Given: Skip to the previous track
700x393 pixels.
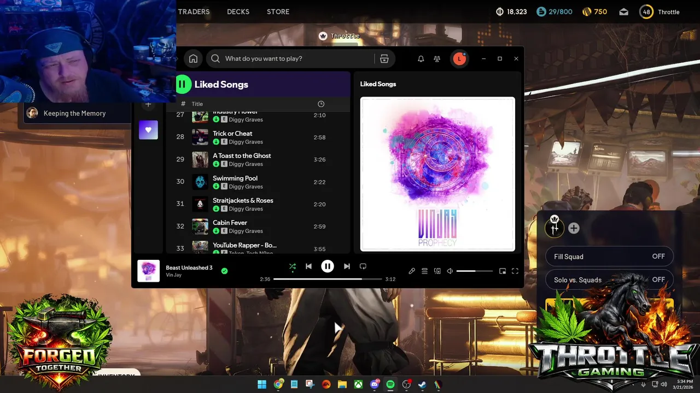Looking at the screenshot, I should tap(308, 266).
